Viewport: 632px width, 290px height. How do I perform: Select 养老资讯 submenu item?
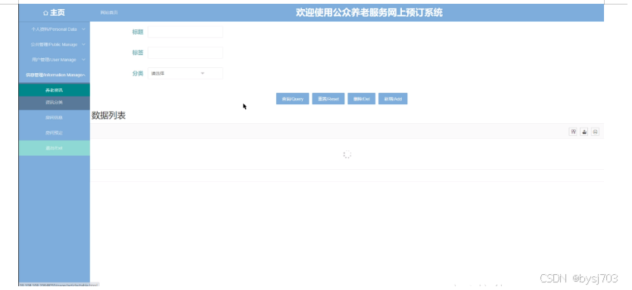[x=54, y=90]
